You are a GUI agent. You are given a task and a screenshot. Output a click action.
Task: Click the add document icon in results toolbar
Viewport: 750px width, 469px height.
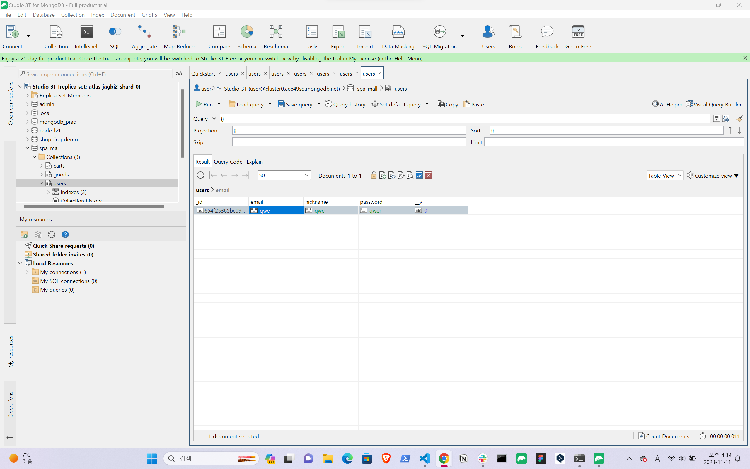tap(382, 175)
